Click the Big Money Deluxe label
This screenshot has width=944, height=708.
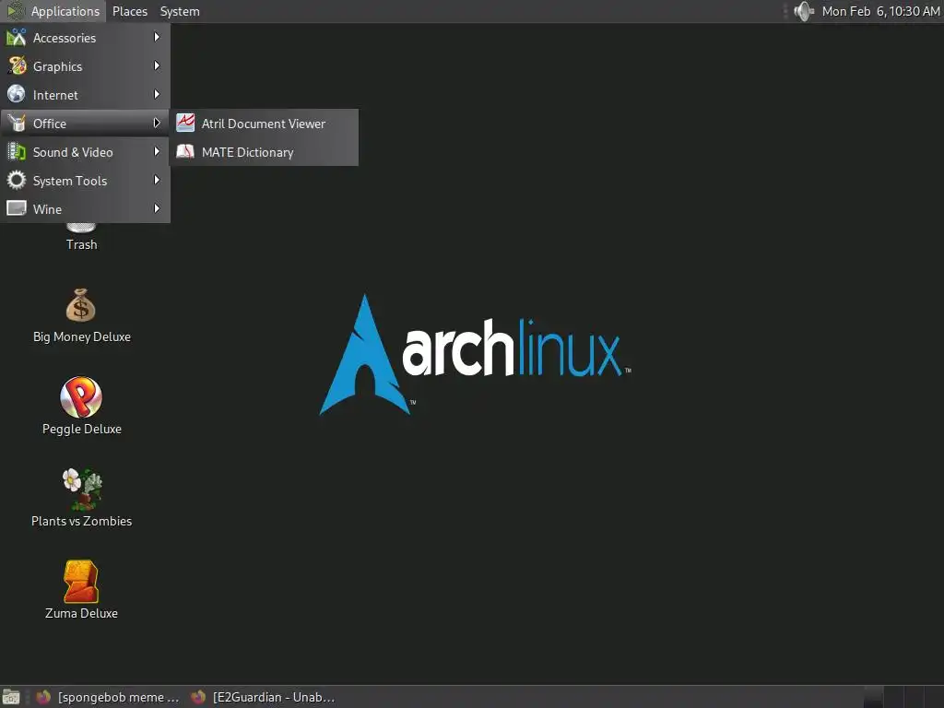[82, 336]
